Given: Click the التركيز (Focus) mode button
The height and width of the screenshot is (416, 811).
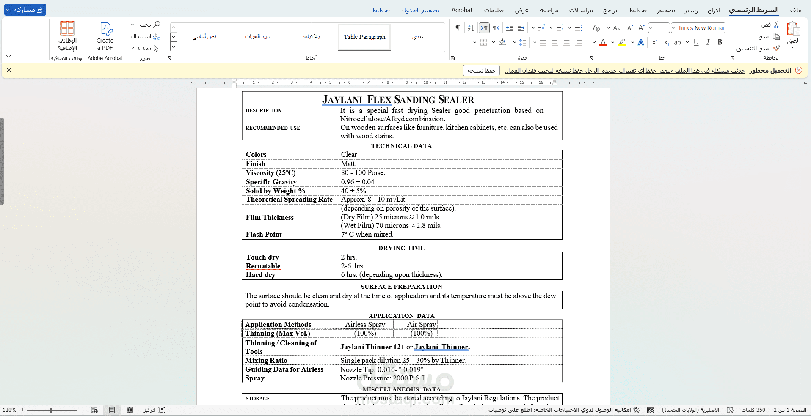Looking at the screenshot, I should point(154,410).
